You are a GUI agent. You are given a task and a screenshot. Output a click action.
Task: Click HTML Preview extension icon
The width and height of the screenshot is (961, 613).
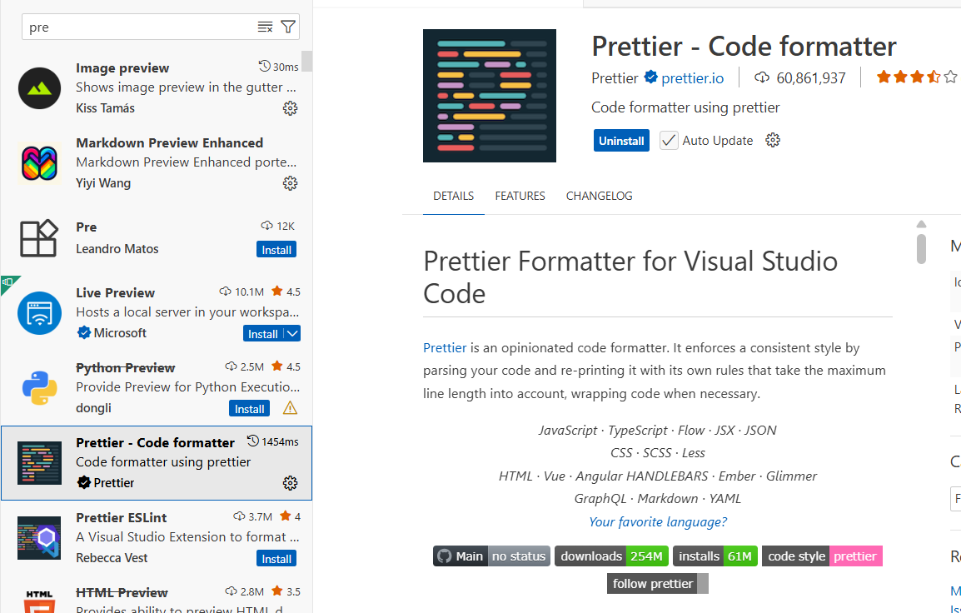pos(39,601)
